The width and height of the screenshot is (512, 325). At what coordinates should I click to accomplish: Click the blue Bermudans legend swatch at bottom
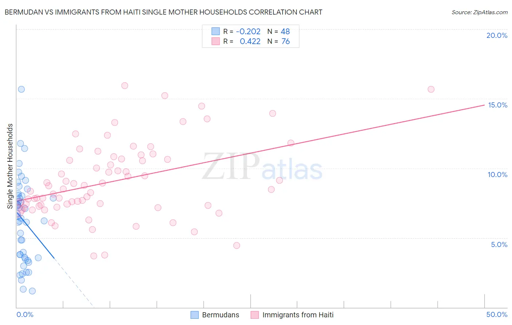pyautogui.click(x=195, y=315)
